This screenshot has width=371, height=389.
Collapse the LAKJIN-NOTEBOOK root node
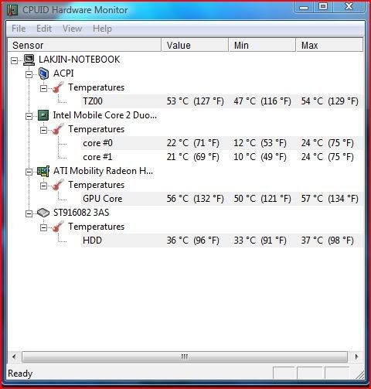(x=15, y=60)
